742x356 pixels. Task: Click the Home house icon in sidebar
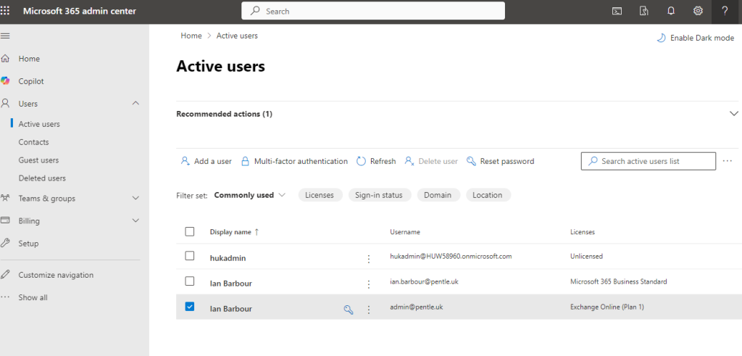tap(5, 59)
